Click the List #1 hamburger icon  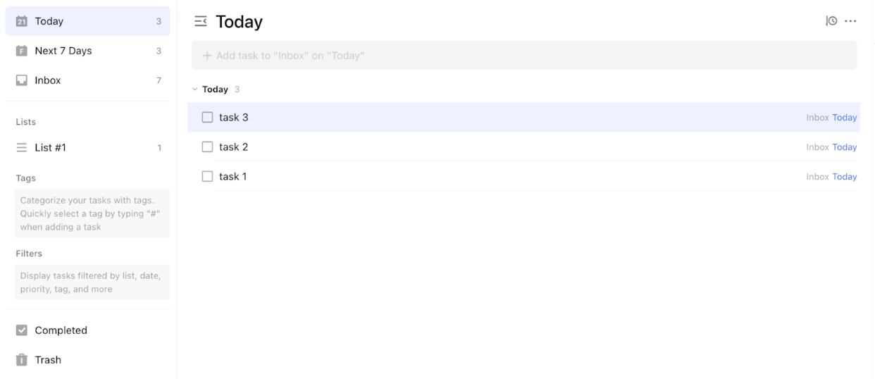pos(22,148)
